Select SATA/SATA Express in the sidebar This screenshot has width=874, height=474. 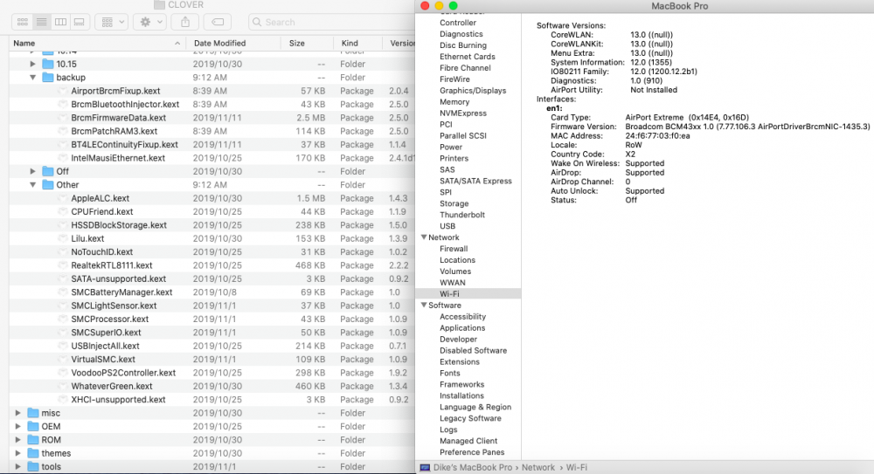point(475,181)
